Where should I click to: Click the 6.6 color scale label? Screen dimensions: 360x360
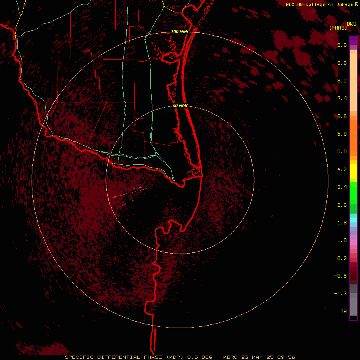[342, 116]
